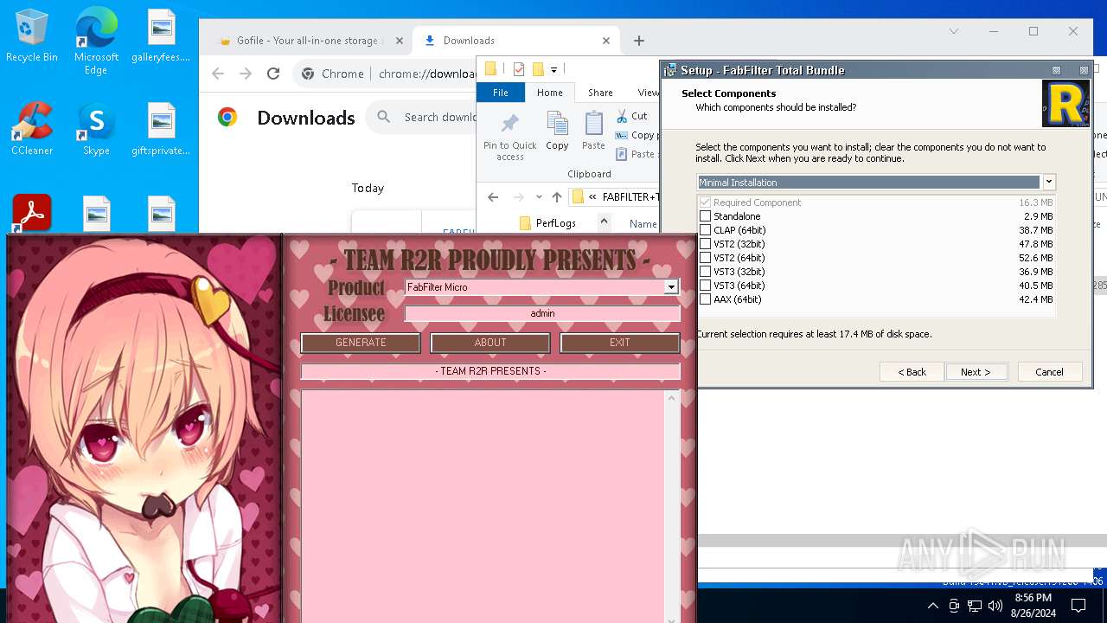Click the GENERATE button in keygen

(361, 343)
